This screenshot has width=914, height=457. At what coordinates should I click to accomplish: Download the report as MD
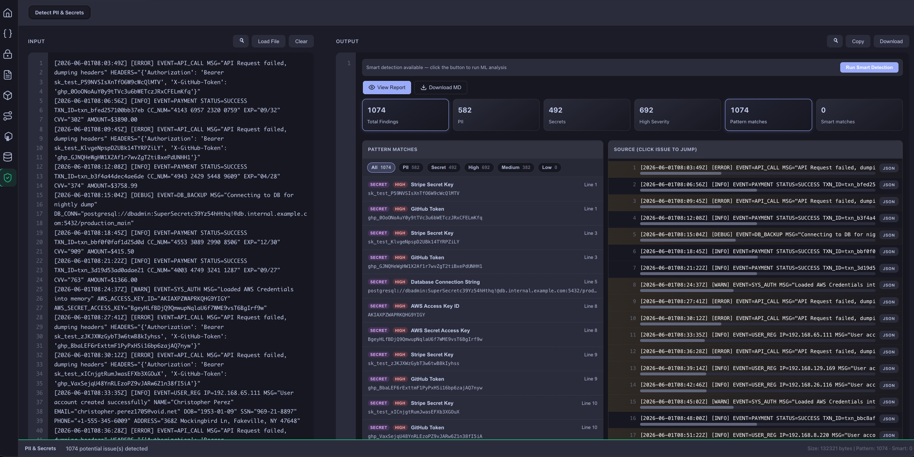(x=441, y=87)
